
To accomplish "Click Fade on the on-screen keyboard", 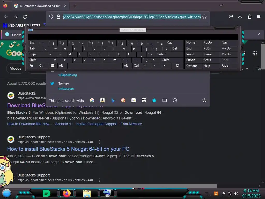I will (x=229, y=66).
